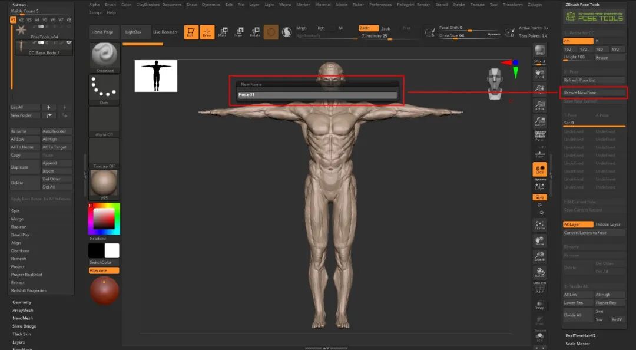
Task: Select the Draw mode icon
Action: (207, 32)
